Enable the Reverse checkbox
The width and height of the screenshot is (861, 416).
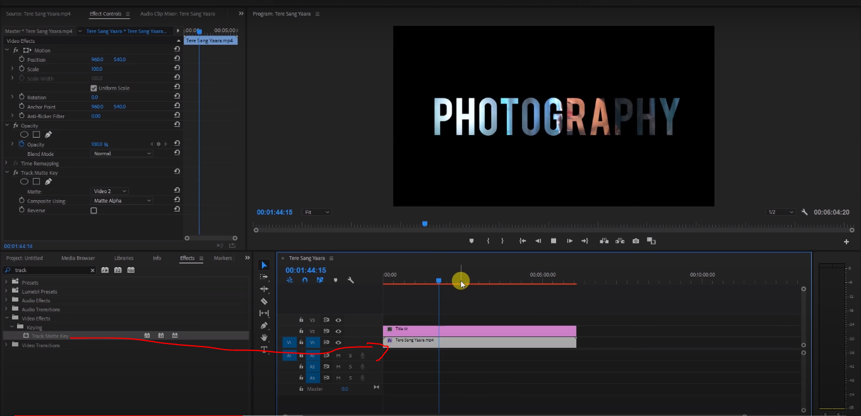94,210
